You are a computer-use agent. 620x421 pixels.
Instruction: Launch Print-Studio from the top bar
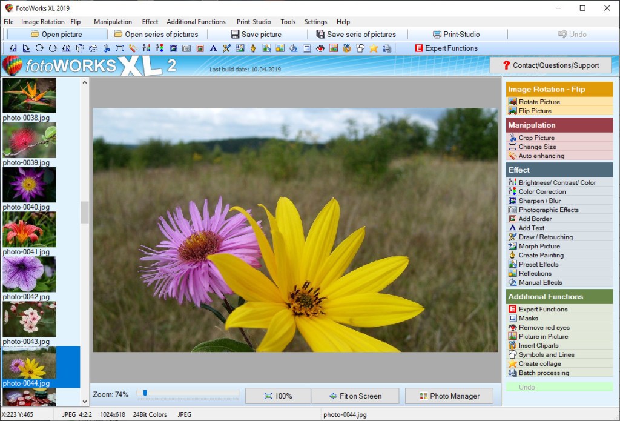pyautogui.click(x=456, y=34)
